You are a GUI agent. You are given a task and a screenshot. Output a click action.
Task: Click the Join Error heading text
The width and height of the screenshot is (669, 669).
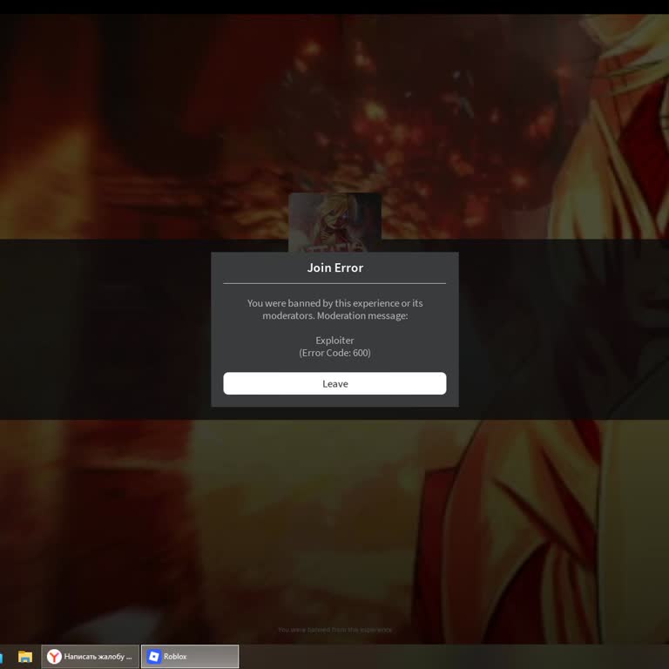pos(334,267)
